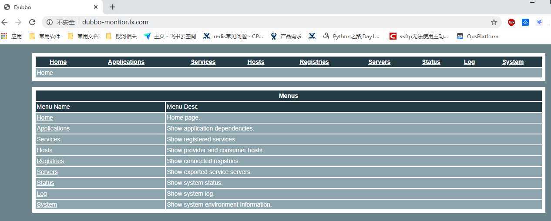The image size is (551, 221).
Task: Click the 'Home page.' description
Action: tap(183, 117)
